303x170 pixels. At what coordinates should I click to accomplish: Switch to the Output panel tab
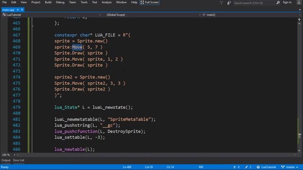point(6,160)
